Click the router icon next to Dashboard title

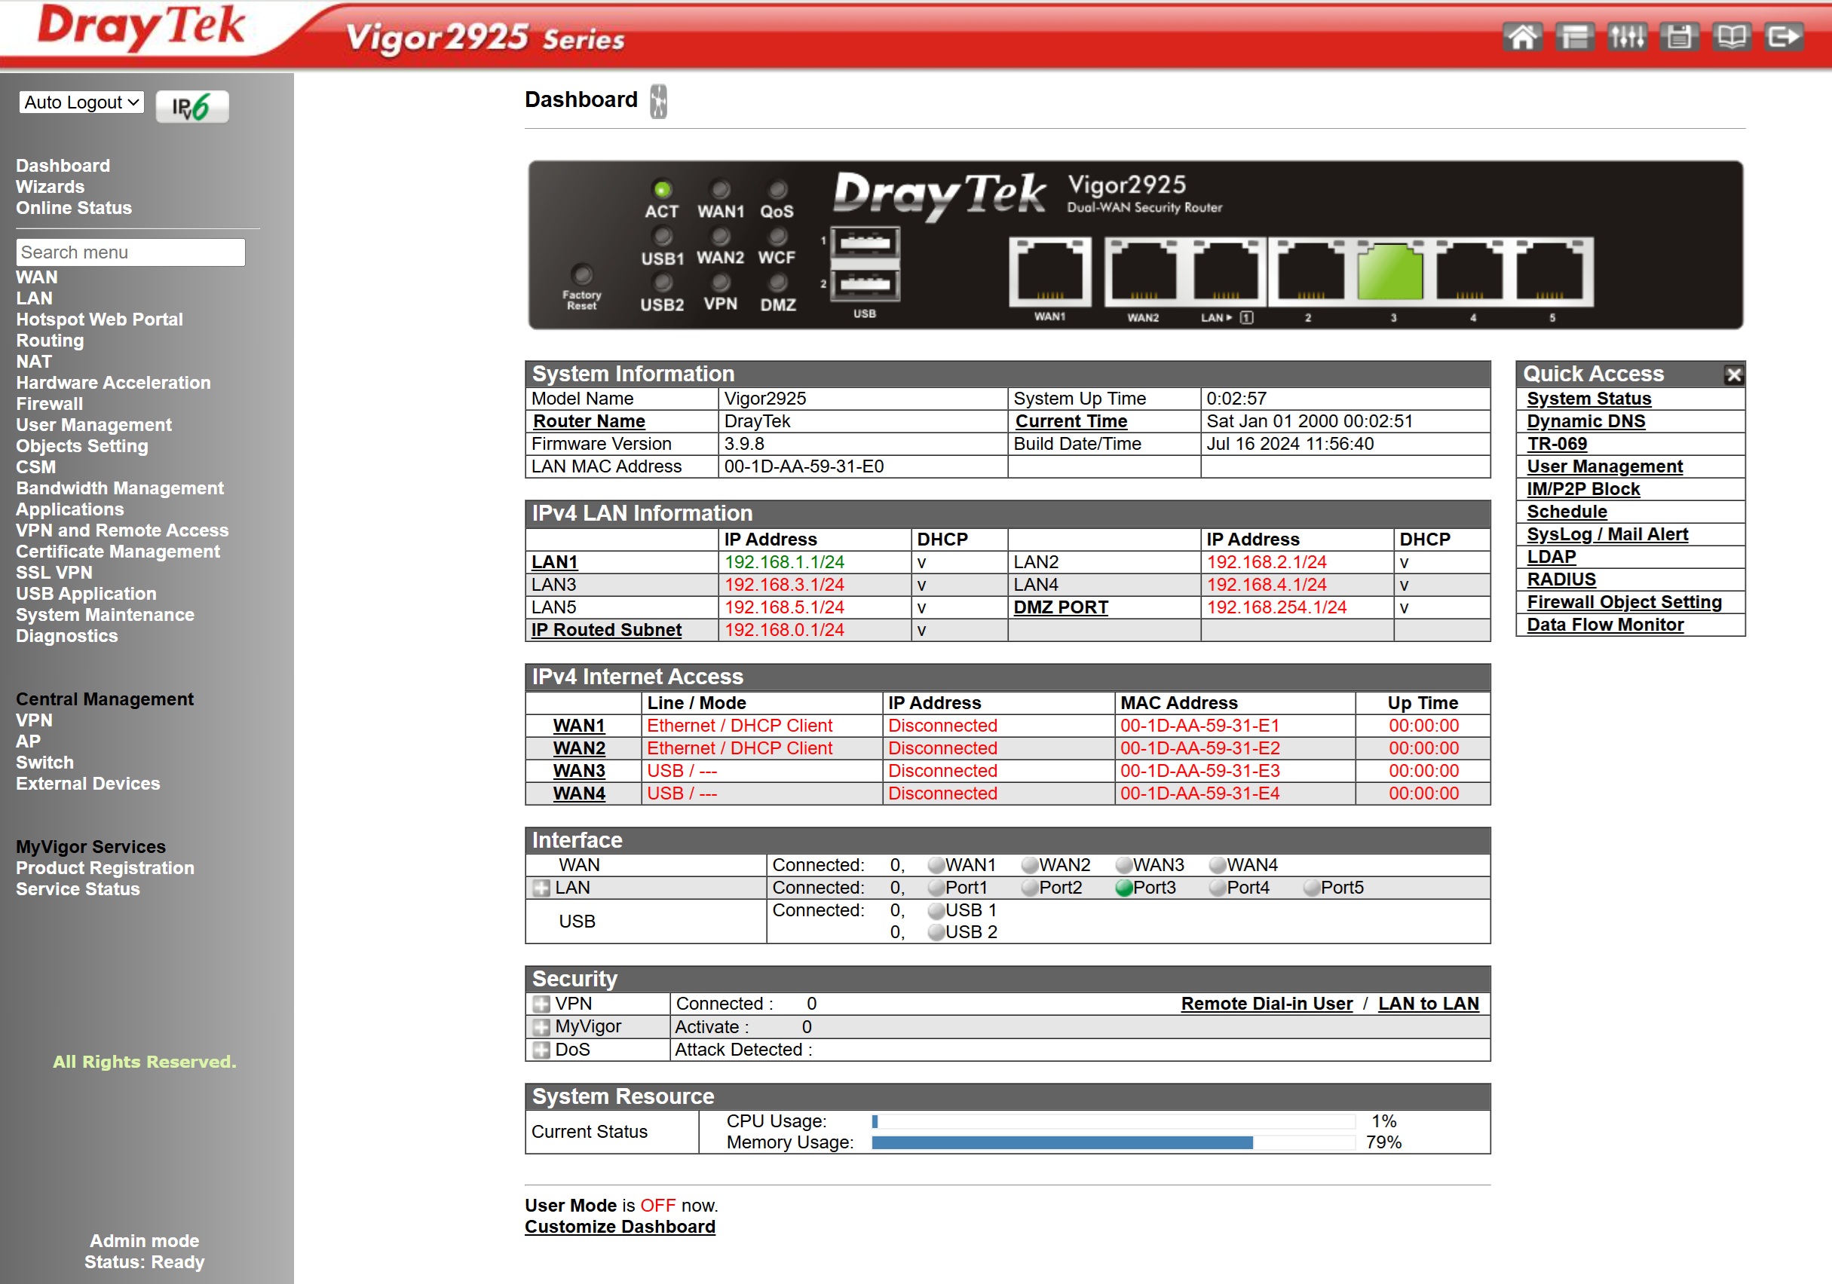(x=658, y=101)
